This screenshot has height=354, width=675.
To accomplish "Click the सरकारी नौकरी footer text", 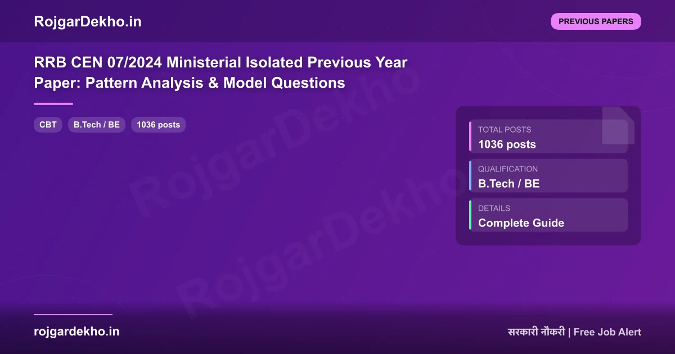I will 535,332.
